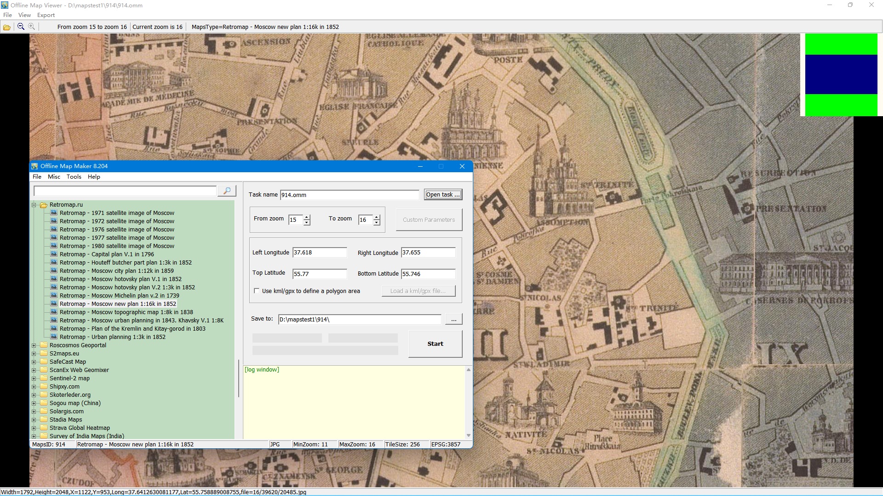This screenshot has width=883, height=496.
Task: Click the Offline Map Viewer title bar icon
Action: [x=5, y=5]
